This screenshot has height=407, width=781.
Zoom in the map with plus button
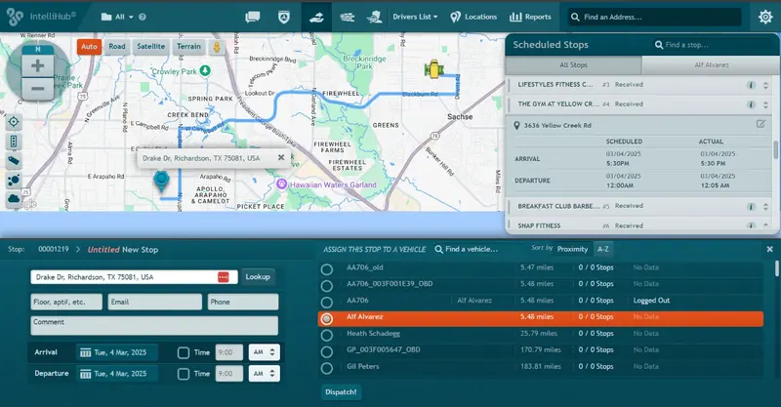click(x=38, y=65)
